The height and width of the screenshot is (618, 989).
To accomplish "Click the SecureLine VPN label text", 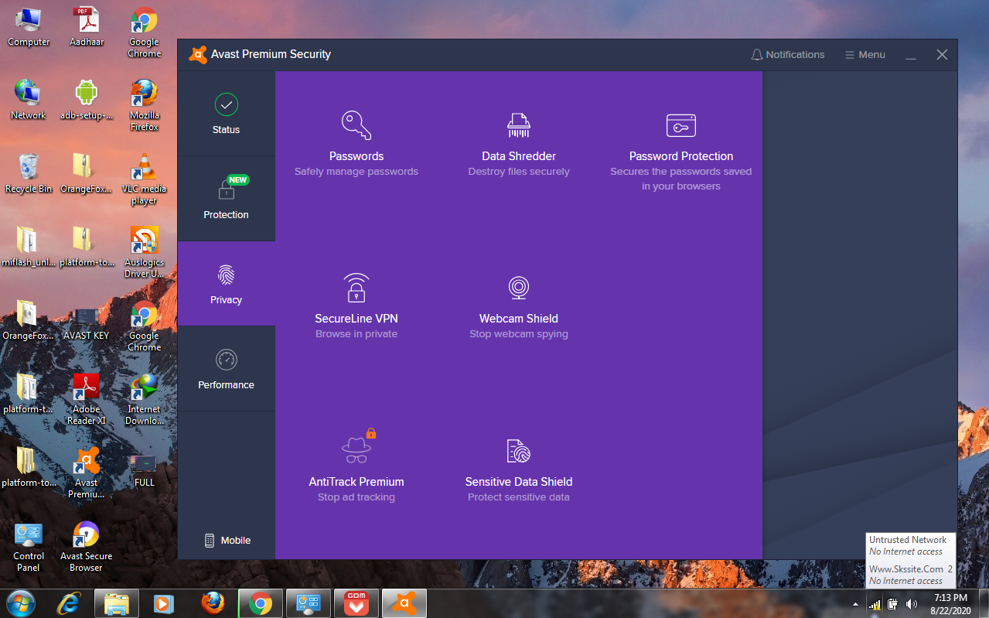I will [356, 319].
